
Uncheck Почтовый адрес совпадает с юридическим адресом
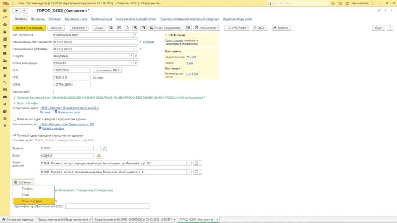click(x=14, y=136)
